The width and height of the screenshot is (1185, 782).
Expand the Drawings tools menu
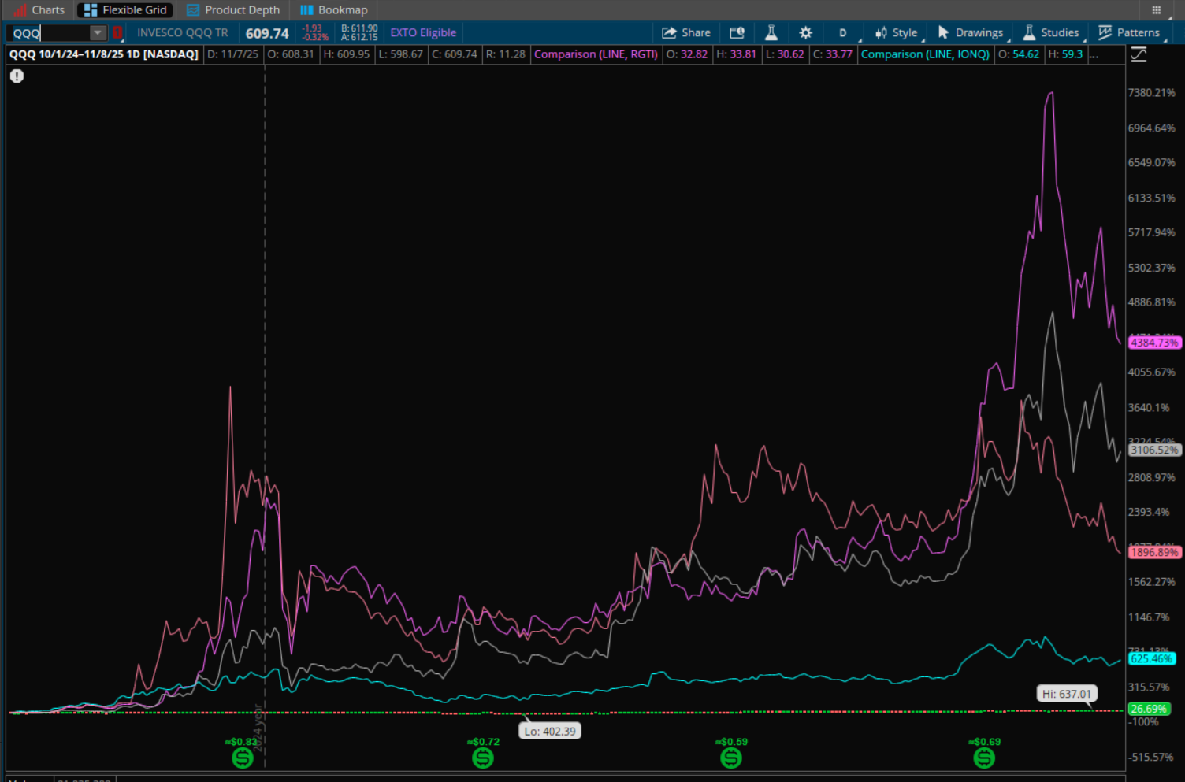pos(971,32)
